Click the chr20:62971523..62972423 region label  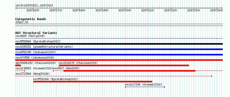click(34, 6)
